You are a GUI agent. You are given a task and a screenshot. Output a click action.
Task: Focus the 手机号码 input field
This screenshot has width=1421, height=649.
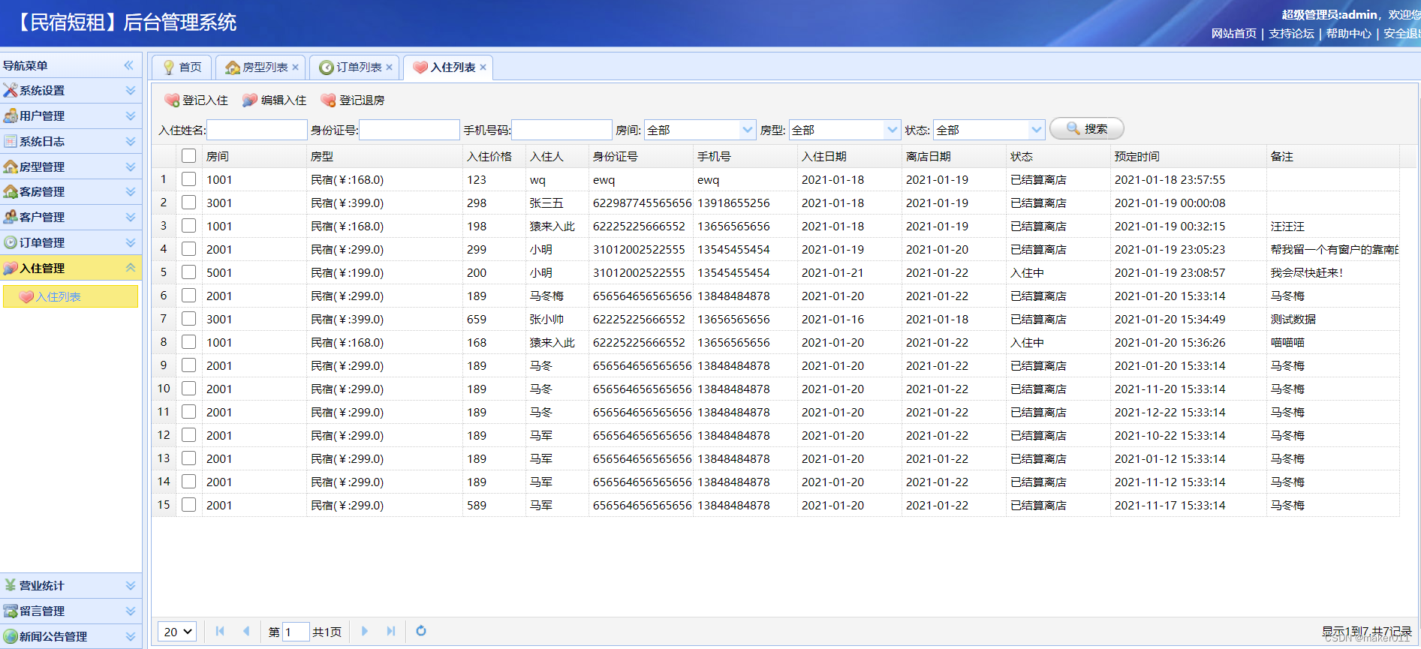click(x=561, y=130)
